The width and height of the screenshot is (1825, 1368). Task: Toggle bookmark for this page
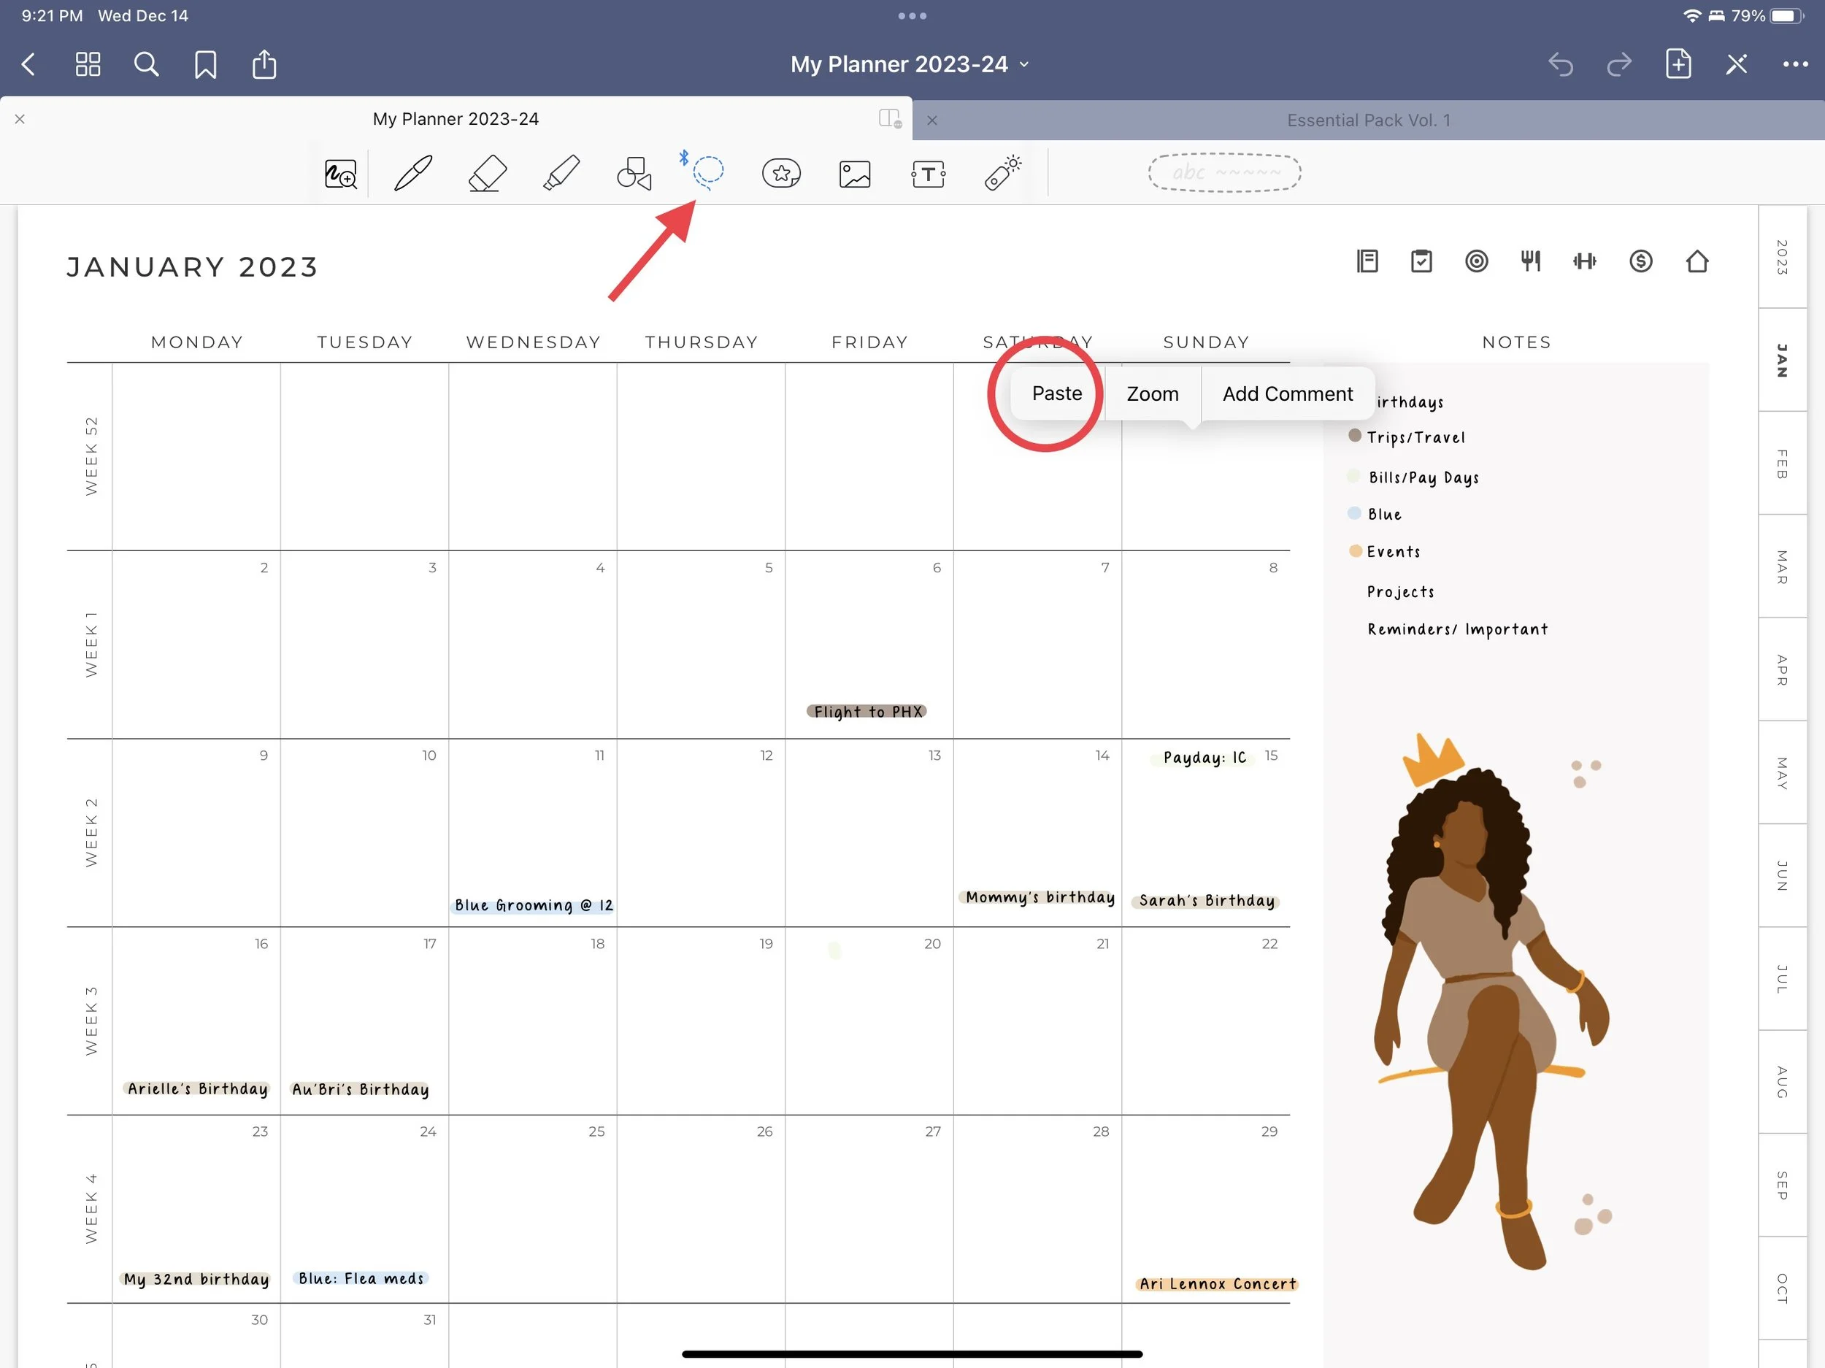pos(205,64)
